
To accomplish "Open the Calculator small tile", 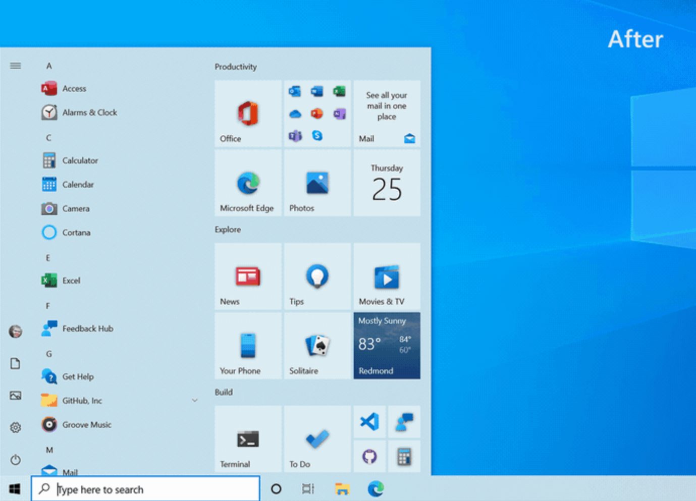I will [404, 456].
